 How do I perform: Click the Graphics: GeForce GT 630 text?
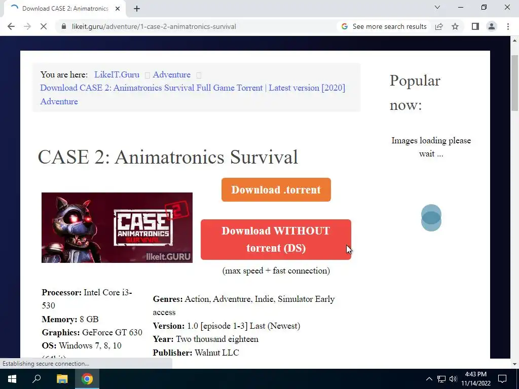(92, 332)
